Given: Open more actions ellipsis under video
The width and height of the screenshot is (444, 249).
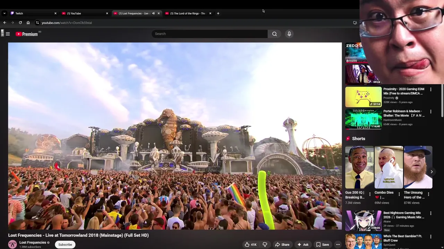Looking at the screenshot, I should [338, 245].
